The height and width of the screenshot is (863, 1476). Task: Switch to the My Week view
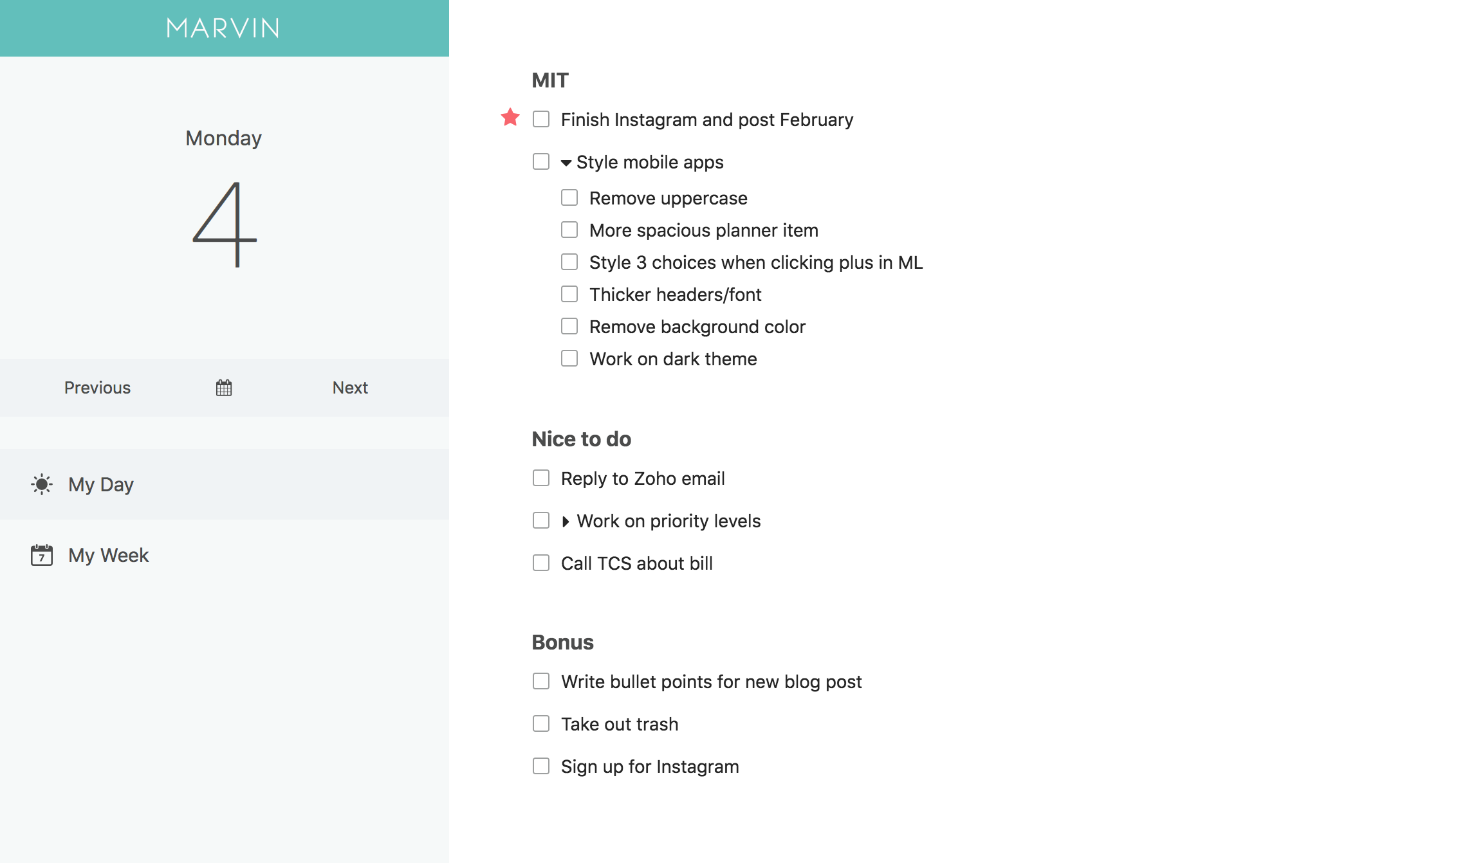[x=225, y=555]
